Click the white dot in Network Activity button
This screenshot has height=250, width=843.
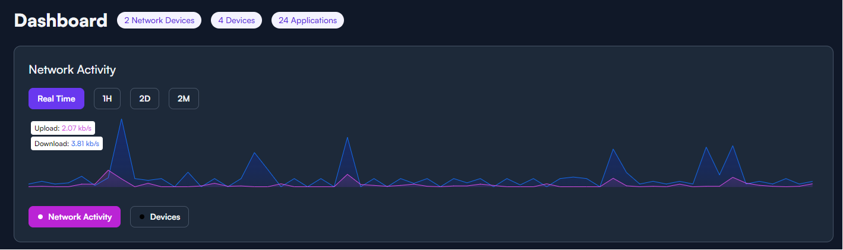(40, 217)
